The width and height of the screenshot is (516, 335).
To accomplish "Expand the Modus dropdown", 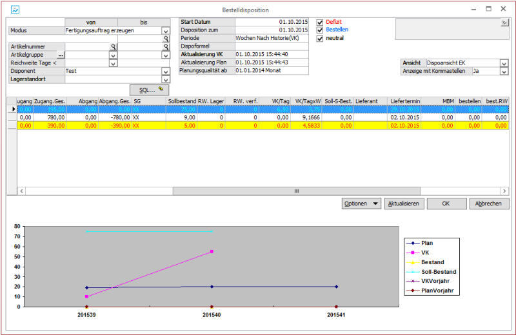I will (x=166, y=30).
